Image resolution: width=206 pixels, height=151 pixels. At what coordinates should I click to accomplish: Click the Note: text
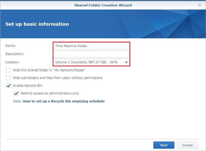click(x=17, y=101)
